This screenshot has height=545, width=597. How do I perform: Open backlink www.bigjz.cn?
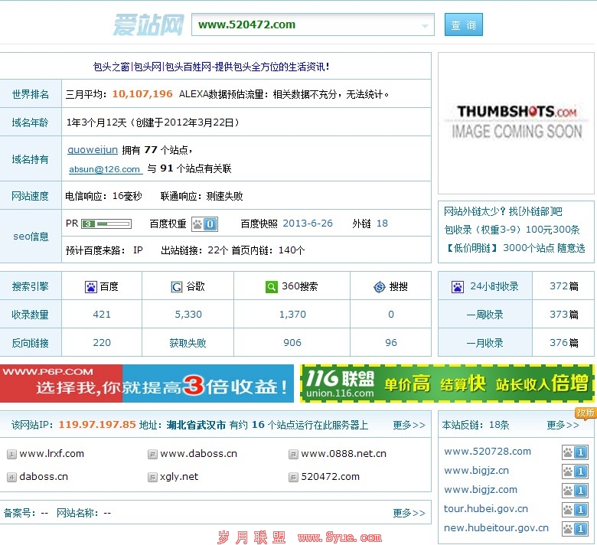tap(476, 470)
